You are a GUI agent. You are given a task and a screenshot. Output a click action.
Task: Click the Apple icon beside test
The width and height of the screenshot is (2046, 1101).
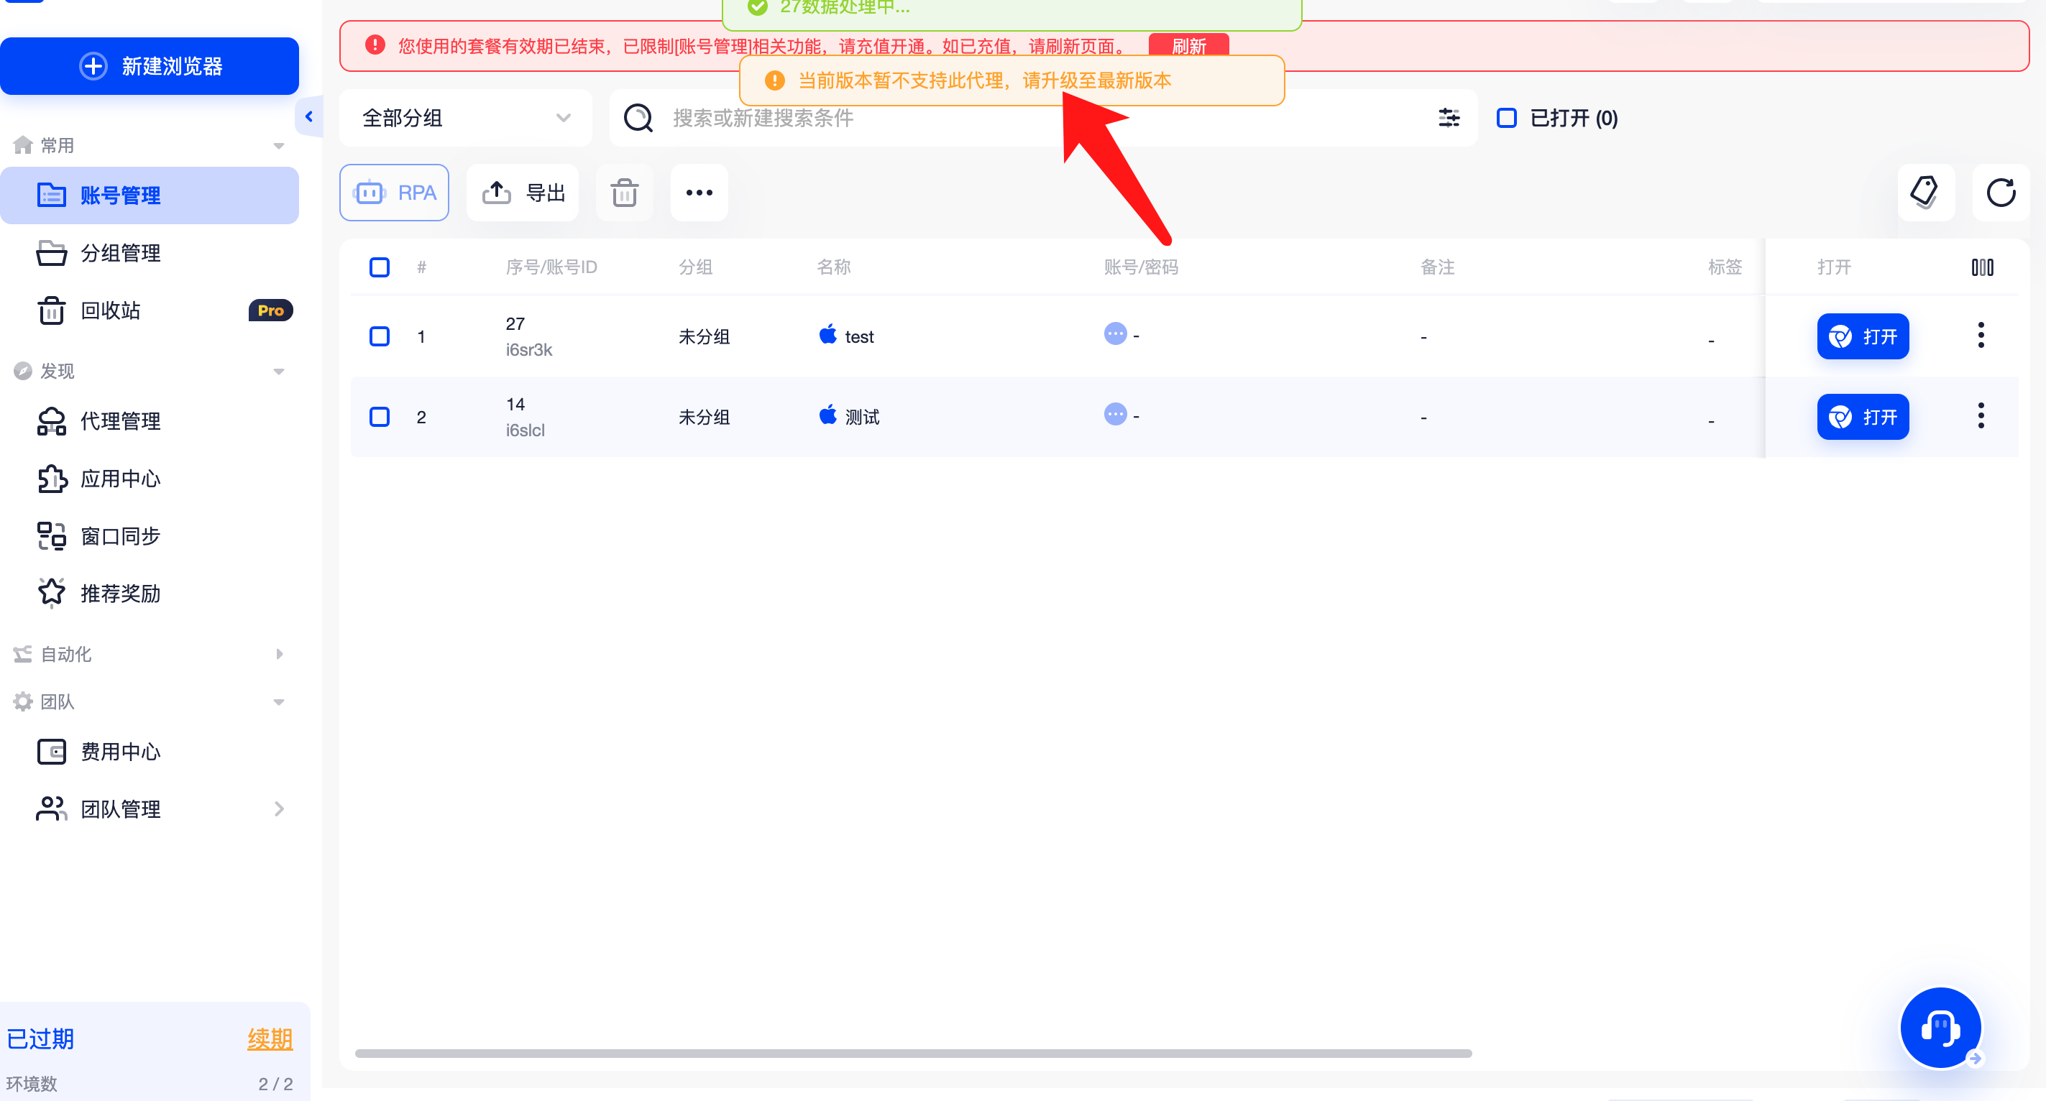click(827, 334)
